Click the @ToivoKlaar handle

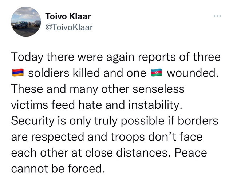click(x=69, y=27)
